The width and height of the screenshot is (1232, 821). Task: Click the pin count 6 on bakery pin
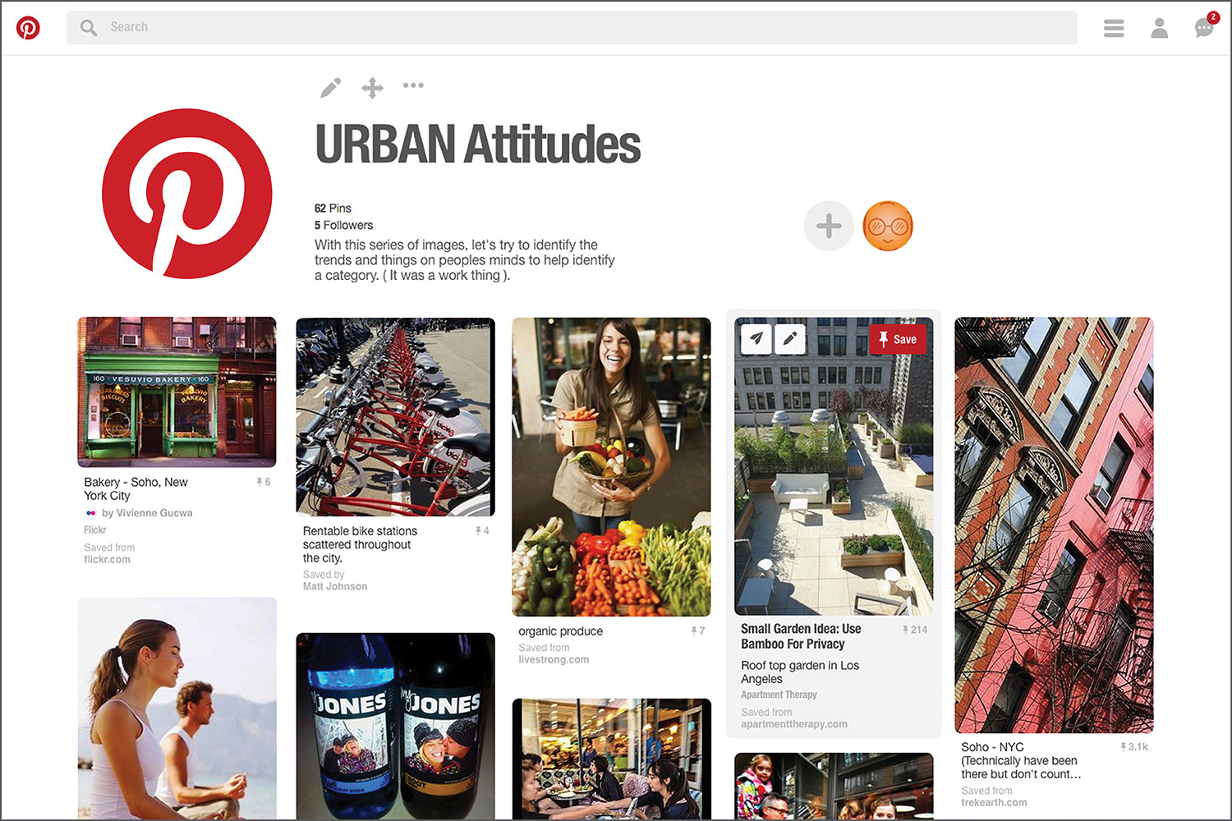click(264, 482)
